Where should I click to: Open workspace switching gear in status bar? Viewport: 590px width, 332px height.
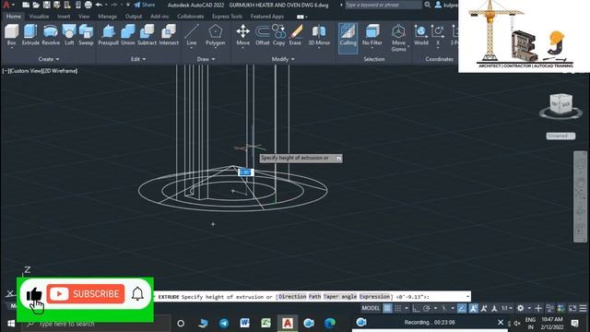pyautogui.click(x=520, y=308)
